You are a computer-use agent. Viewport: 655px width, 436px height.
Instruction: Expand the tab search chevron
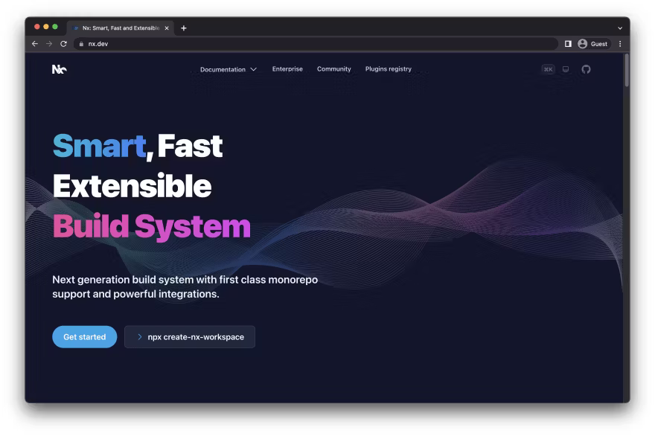tap(620, 28)
